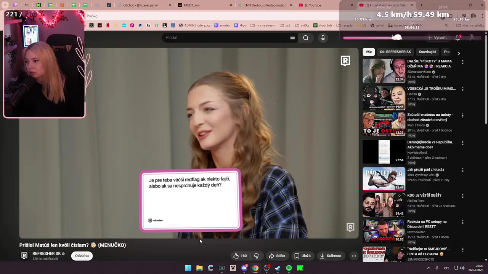Open Spotify from the taskbar
This screenshot has width=488, height=274.
click(x=289, y=268)
